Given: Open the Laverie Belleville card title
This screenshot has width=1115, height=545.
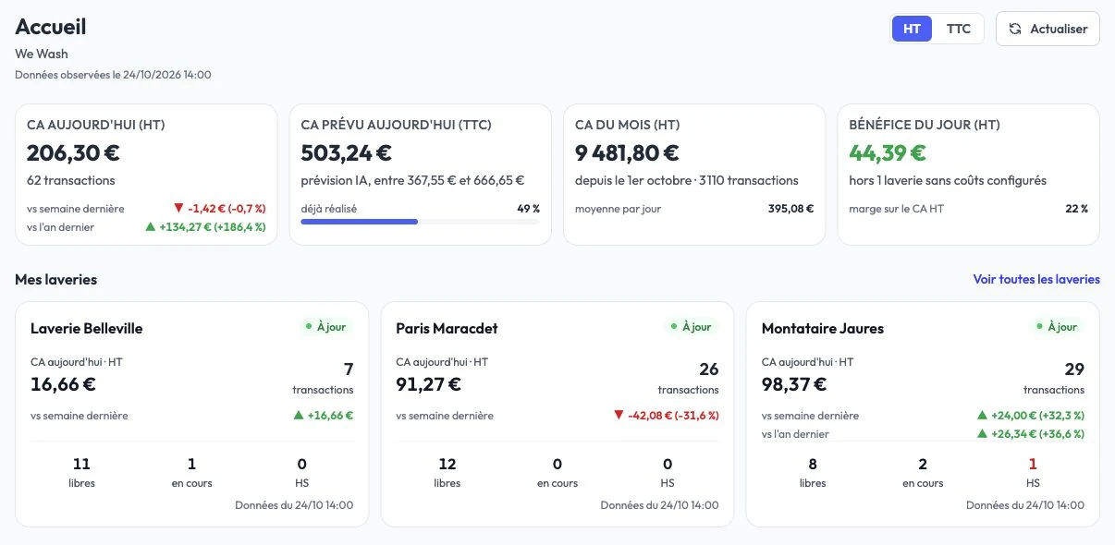Looking at the screenshot, I should 87,328.
